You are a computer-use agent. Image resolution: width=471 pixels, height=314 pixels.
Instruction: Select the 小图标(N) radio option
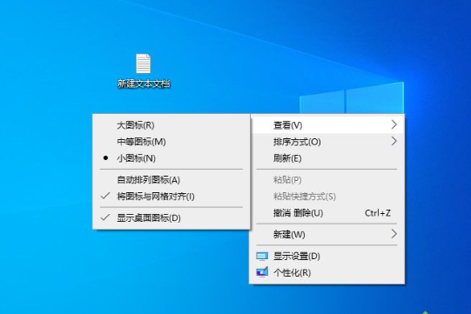pos(172,158)
